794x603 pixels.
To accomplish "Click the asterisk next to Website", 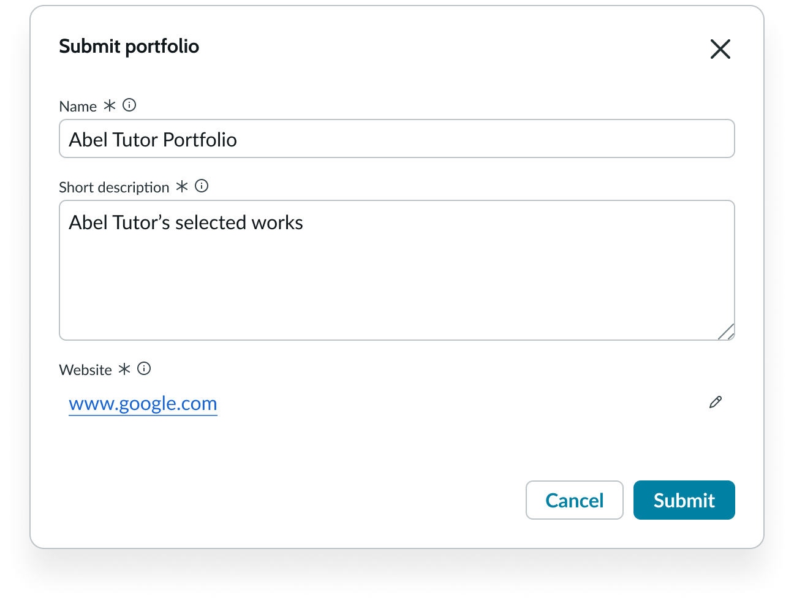I will click(124, 369).
